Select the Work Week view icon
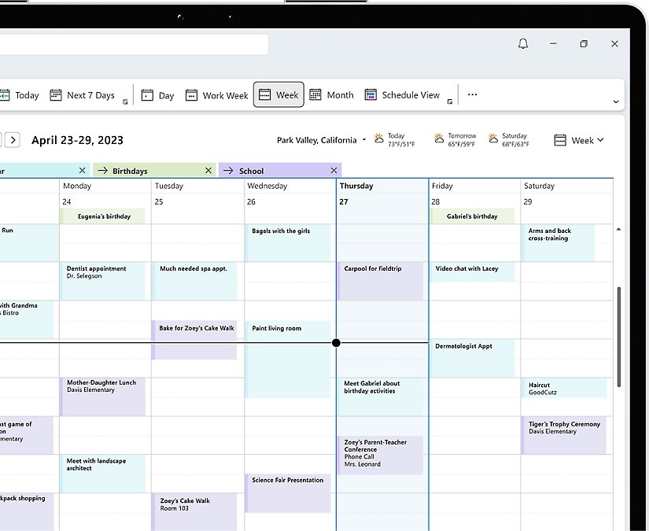This screenshot has width=649, height=531. point(191,94)
